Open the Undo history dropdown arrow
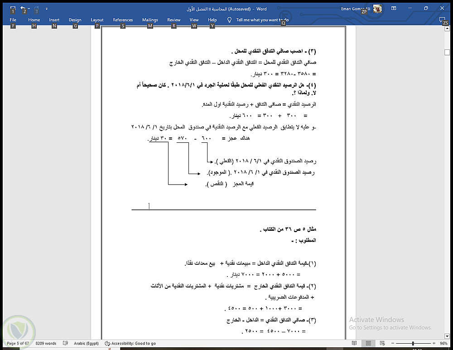453x350 pixels. 29,9
